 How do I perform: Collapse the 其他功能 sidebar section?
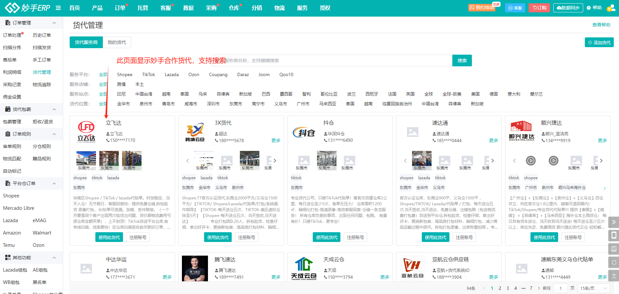coord(54,258)
